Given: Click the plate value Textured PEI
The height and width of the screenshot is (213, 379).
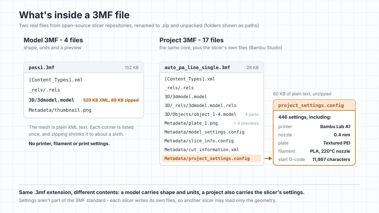Looking at the screenshot, I should click(x=337, y=143).
